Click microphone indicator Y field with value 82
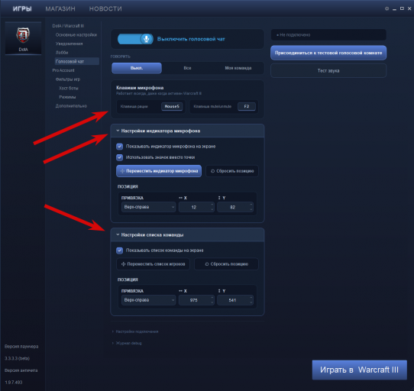Screen dimensions: 414x391 click(x=235, y=207)
